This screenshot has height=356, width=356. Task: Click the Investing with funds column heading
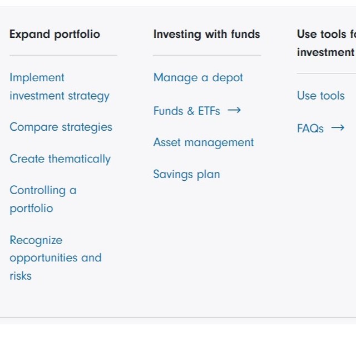tap(206, 34)
